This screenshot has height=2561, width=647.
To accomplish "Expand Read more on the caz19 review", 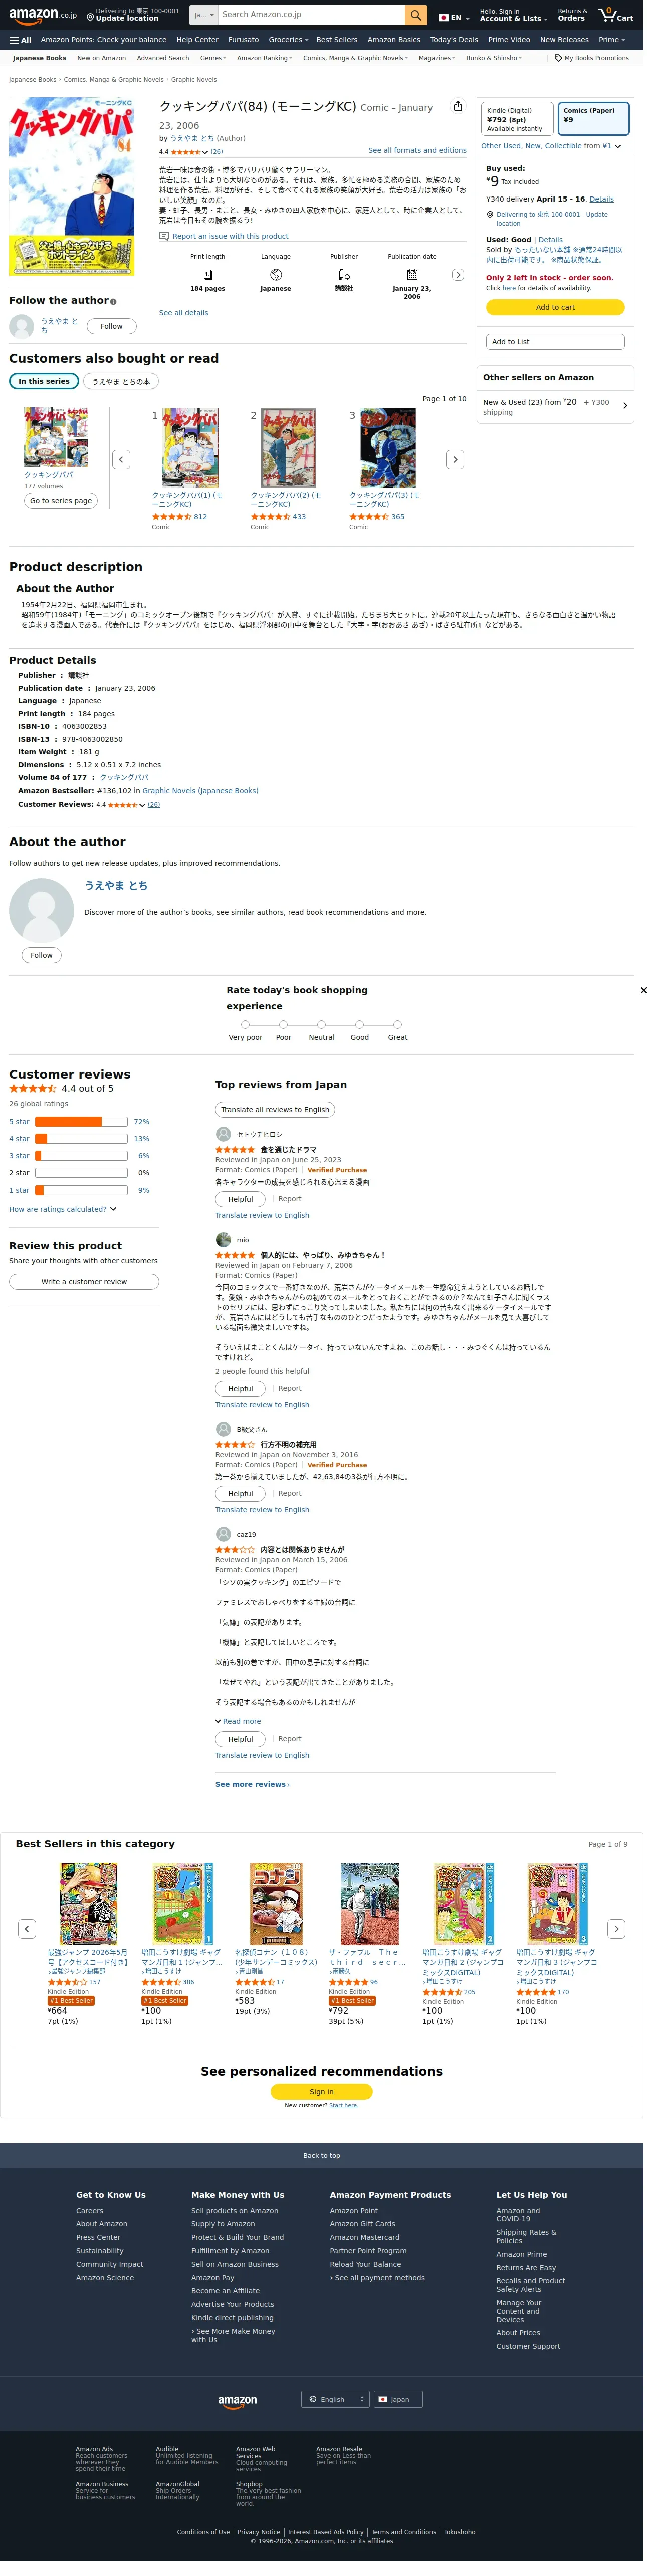I will [x=239, y=1721].
